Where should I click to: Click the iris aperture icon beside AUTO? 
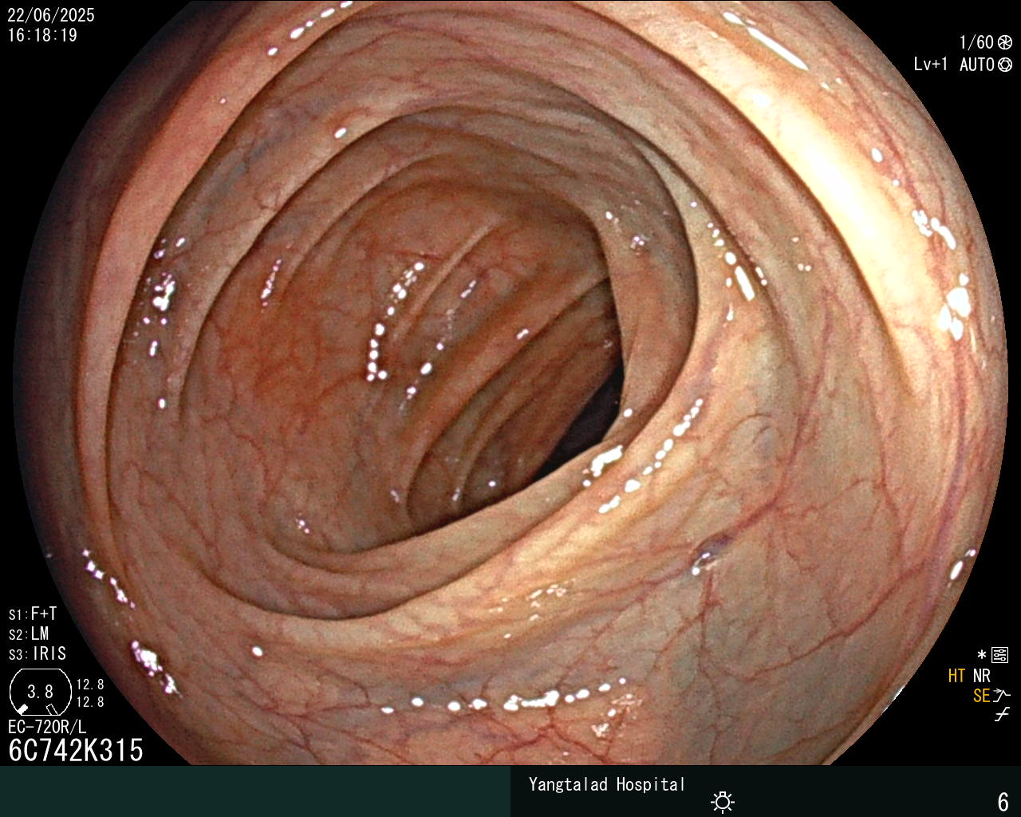click(x=1005, y=65)
